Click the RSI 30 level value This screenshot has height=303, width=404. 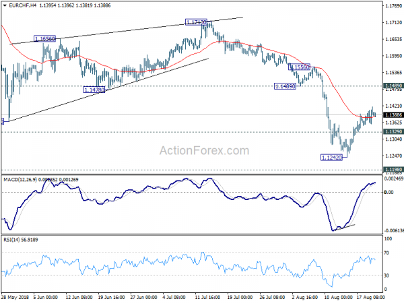(386, 275)
